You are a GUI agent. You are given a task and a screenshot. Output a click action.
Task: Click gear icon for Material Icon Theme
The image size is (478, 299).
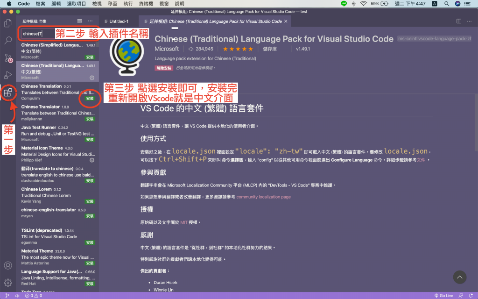pyautogui.click(x=92, y=160)
